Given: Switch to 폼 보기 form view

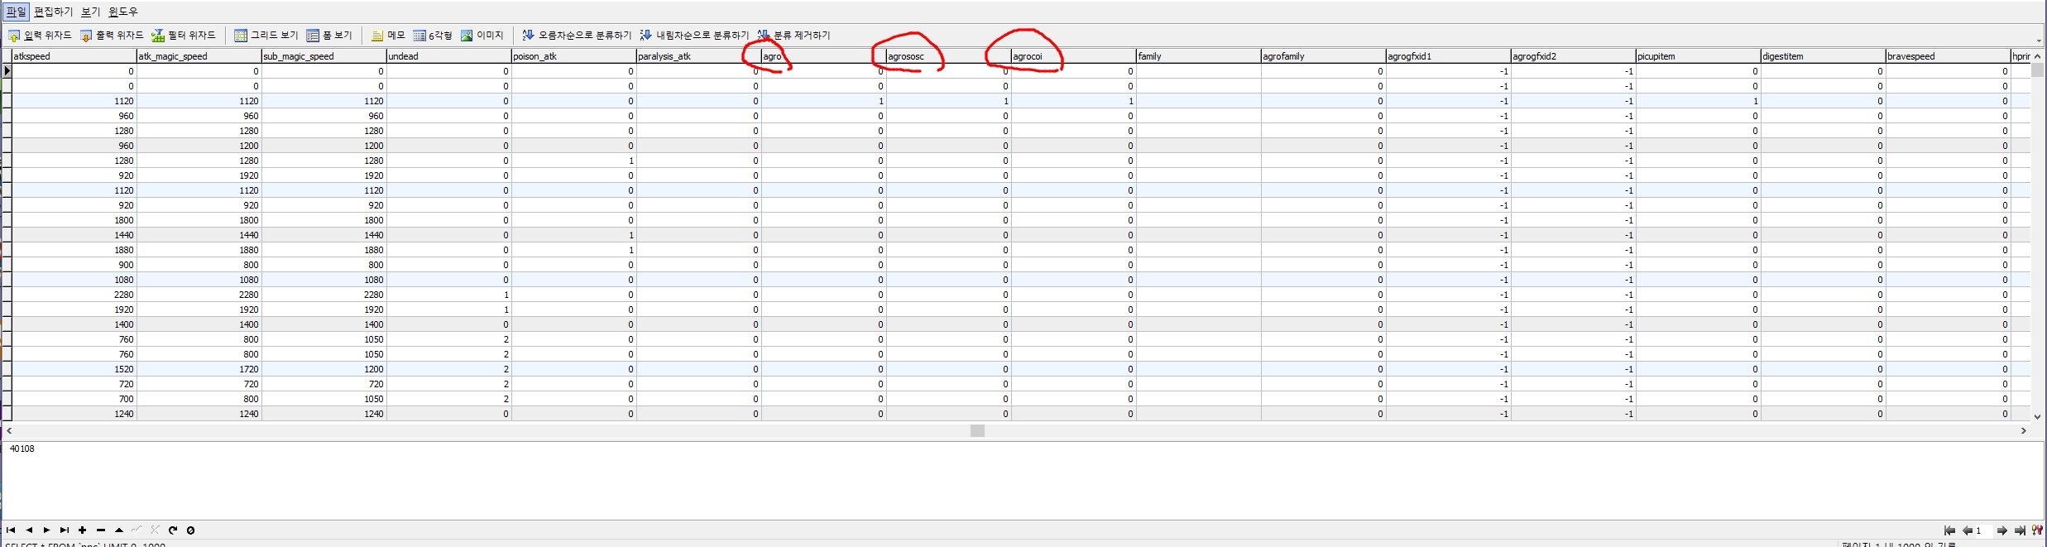Looking at the screenshot, I should [x=329, y=36].
